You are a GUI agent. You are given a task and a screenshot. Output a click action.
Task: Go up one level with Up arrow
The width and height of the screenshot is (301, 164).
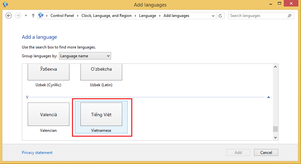point(33,16)
